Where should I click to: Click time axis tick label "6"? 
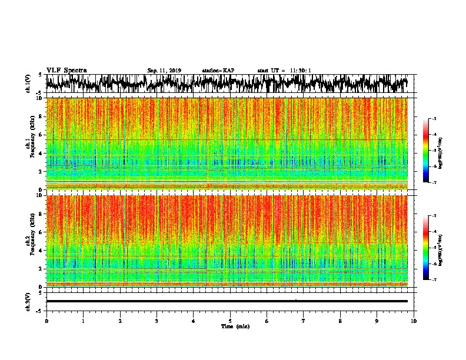267,321
